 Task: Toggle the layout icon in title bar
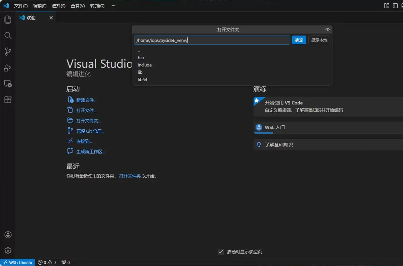387,6
